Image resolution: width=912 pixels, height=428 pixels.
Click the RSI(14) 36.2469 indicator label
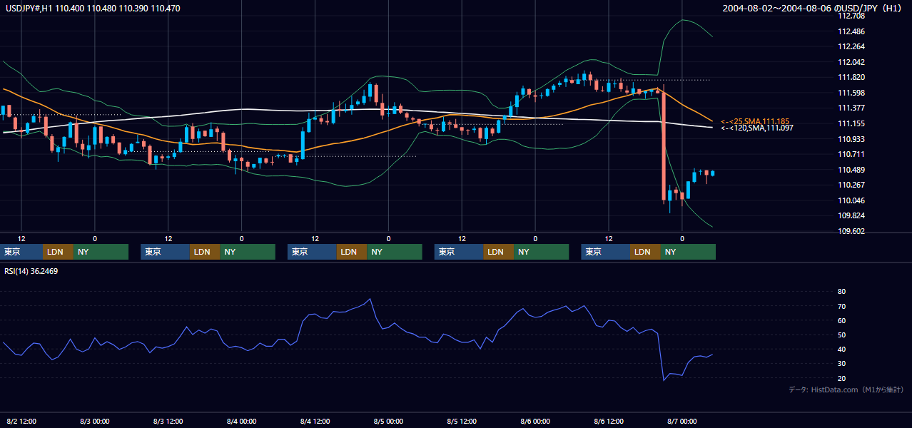32,271
